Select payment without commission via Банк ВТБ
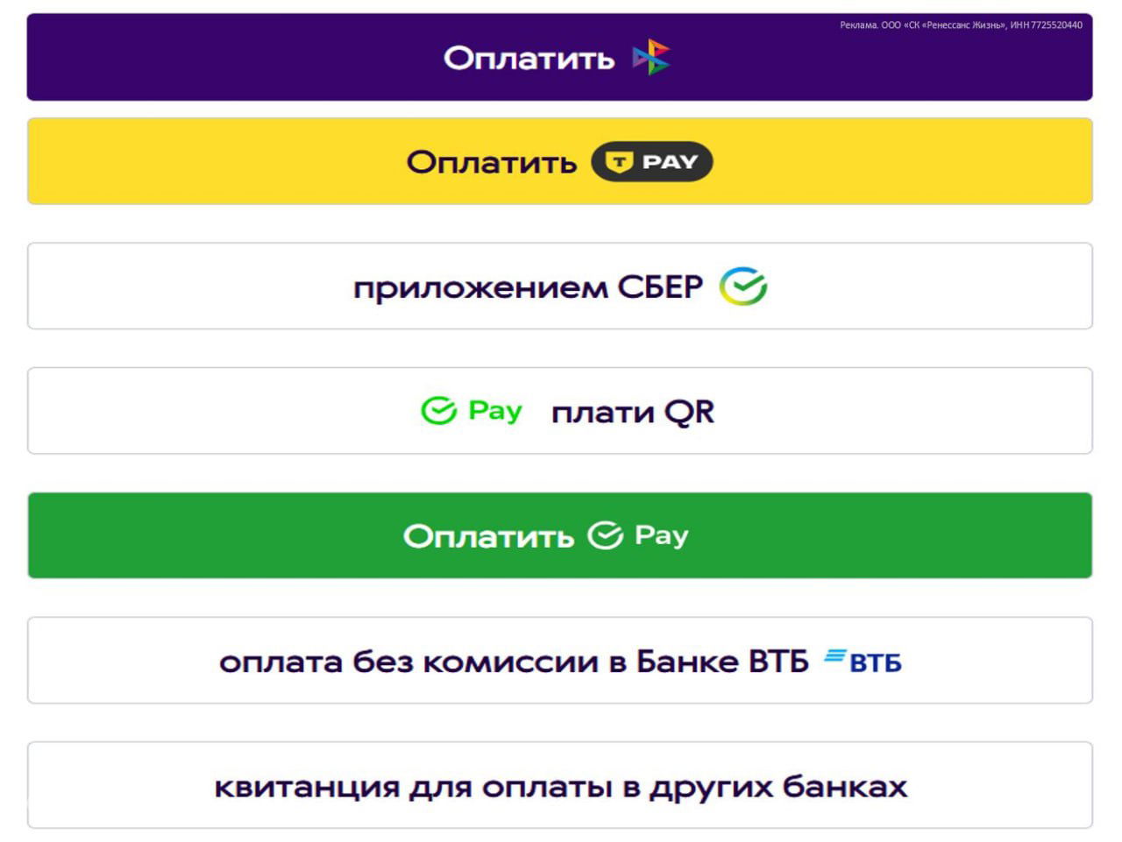Screen dimensions: 1122x842 click(561, 660)
